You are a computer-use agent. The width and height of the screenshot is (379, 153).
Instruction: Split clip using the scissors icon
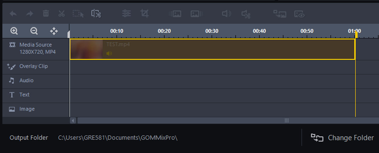point(61,14)
